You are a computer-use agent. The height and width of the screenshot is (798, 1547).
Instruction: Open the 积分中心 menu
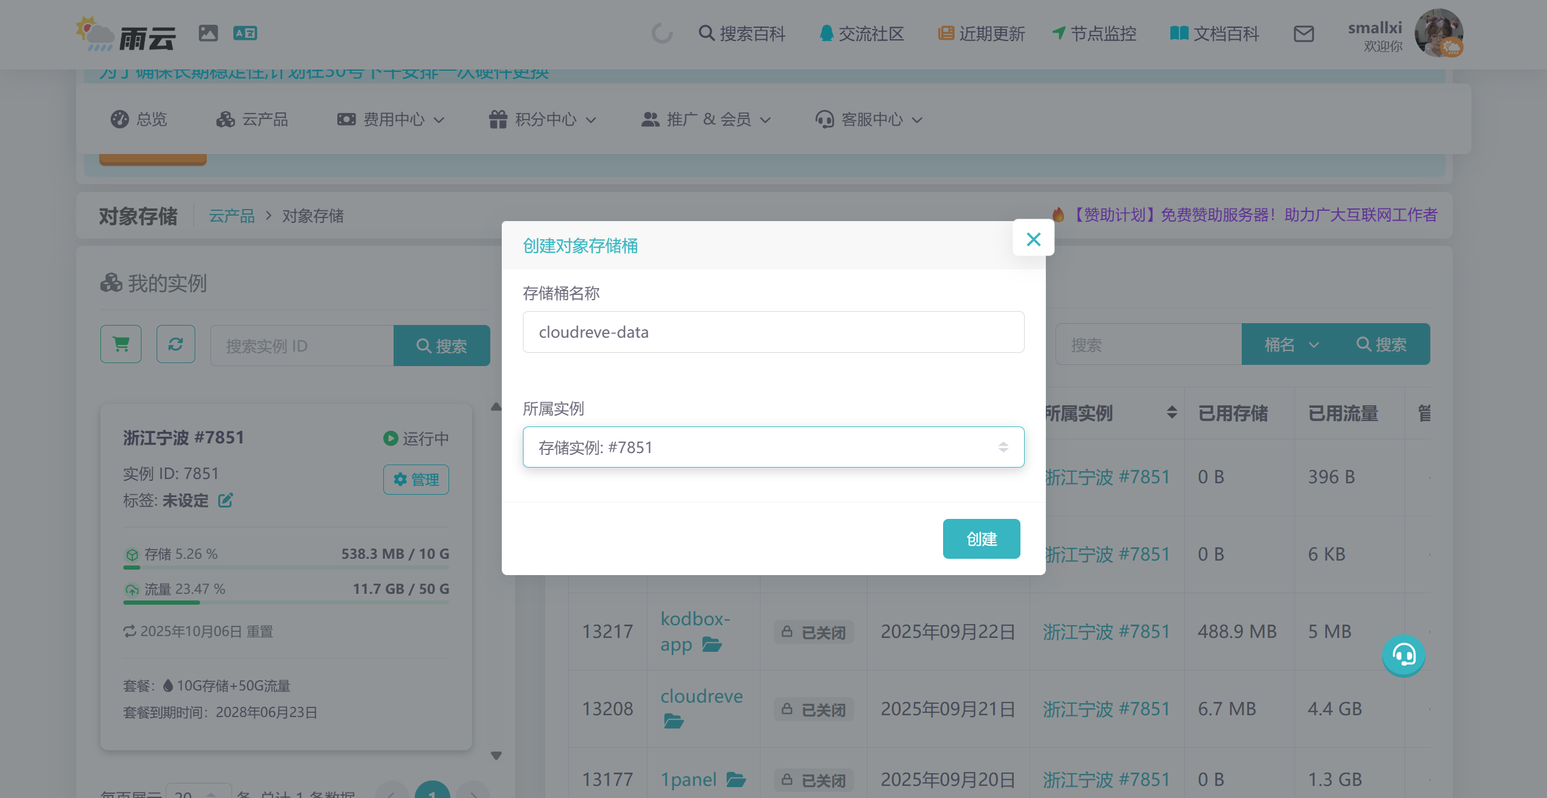[543, 120]
